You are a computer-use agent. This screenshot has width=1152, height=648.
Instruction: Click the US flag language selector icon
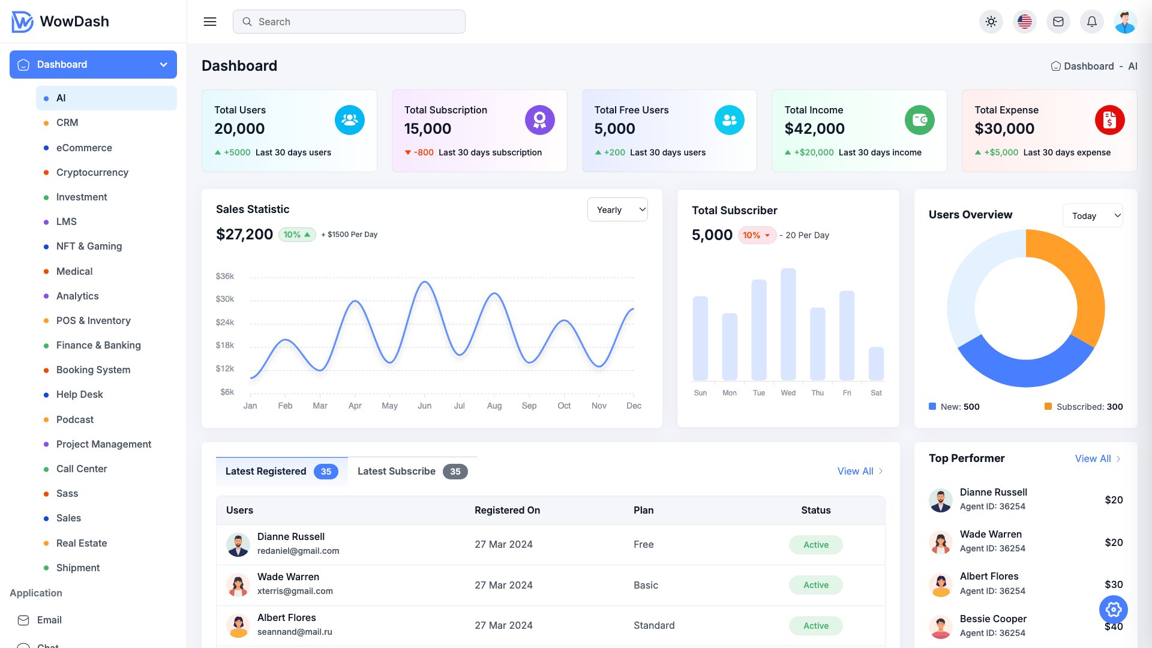(1025, 21)
